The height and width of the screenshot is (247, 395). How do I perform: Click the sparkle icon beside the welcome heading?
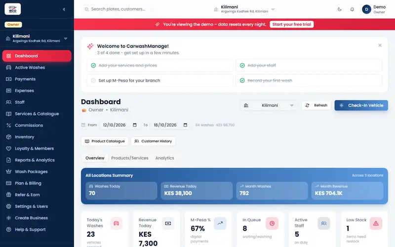tap(90, 46)
